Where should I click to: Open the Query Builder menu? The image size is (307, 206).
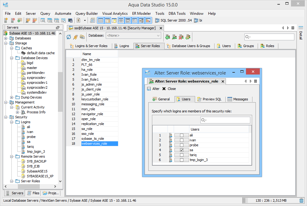[x=87, y=14]
